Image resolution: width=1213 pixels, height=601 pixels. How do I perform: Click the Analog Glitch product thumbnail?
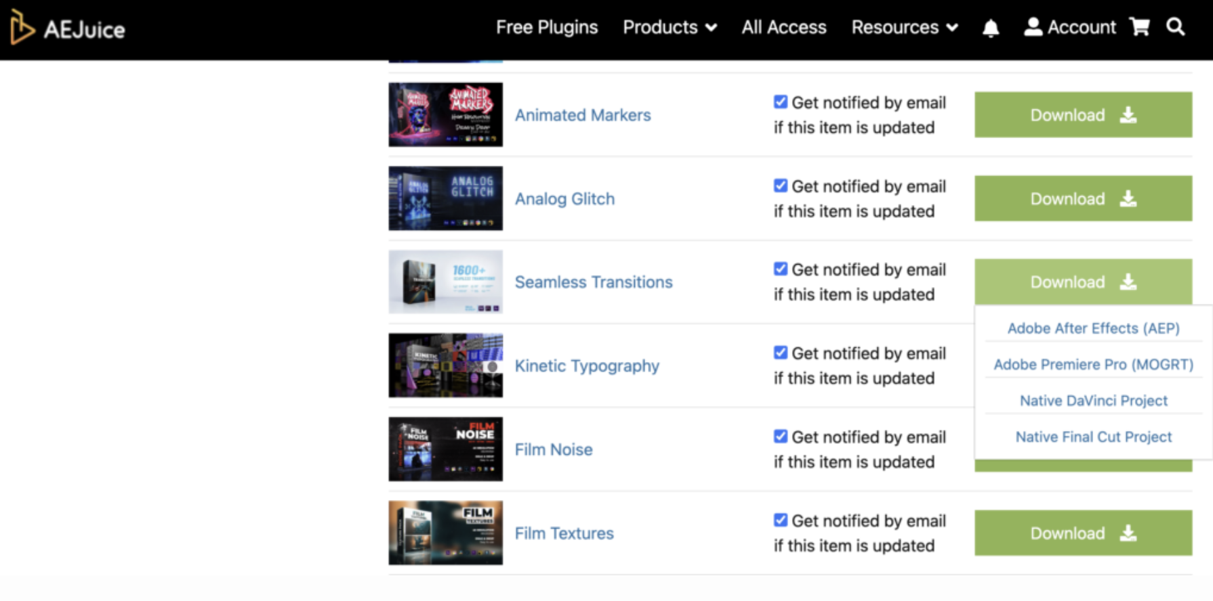[x=445, y=198]
